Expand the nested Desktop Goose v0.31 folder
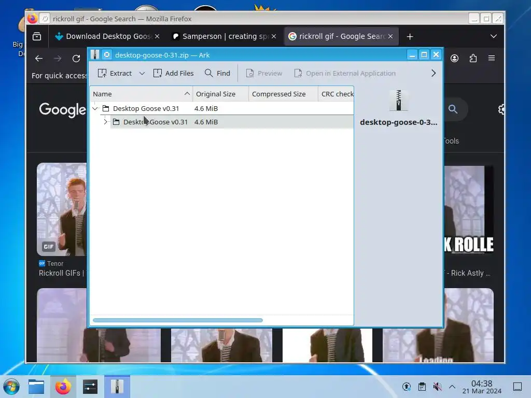This screenshot has width=531, height=398. click(105, 122)
